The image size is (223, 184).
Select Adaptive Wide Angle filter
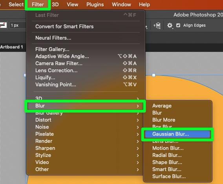(x=86, y=56)
